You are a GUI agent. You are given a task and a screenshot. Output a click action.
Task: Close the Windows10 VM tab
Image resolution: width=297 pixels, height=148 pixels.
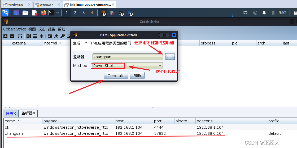coord(29,5)
